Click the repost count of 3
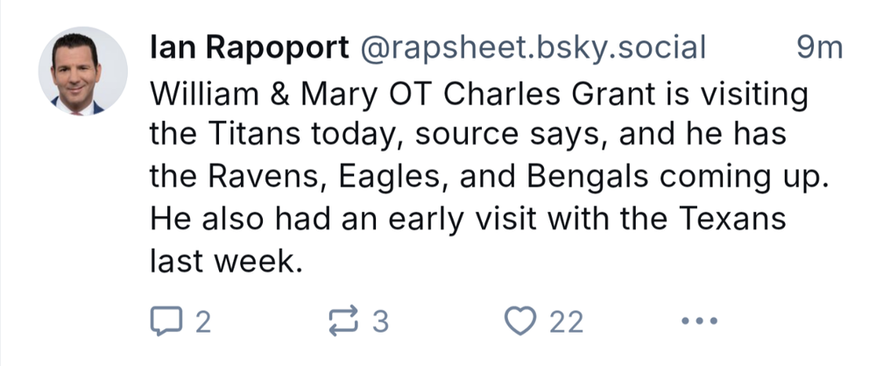 click(x=379, y=322)
